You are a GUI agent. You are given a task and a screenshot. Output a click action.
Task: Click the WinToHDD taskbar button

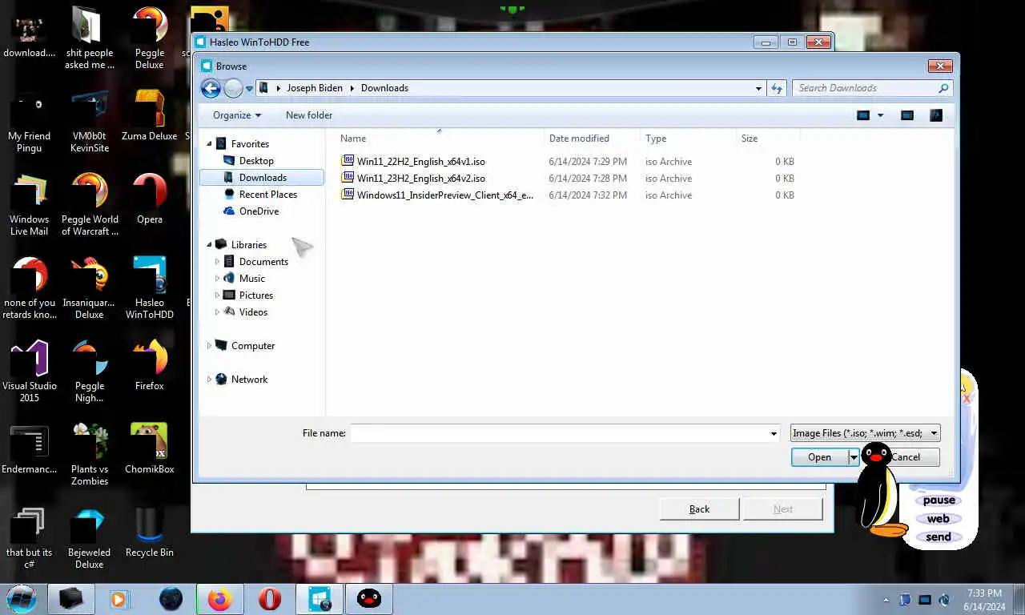320,599
